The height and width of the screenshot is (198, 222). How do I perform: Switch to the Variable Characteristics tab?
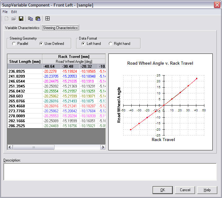pyautogui.click(x=22, y=28)
